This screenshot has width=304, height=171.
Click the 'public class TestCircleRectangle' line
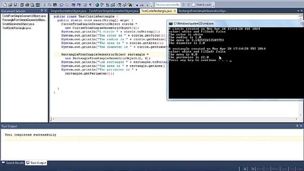85,17
